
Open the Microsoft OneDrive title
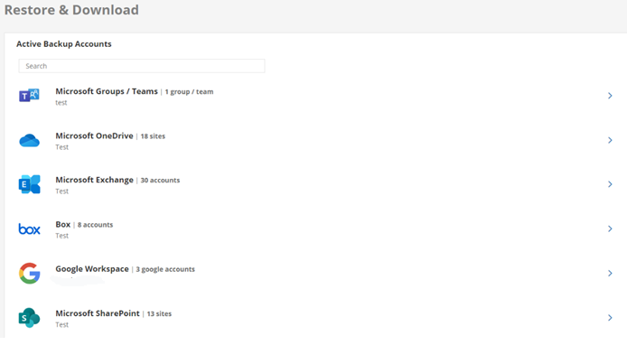(94, 135)
